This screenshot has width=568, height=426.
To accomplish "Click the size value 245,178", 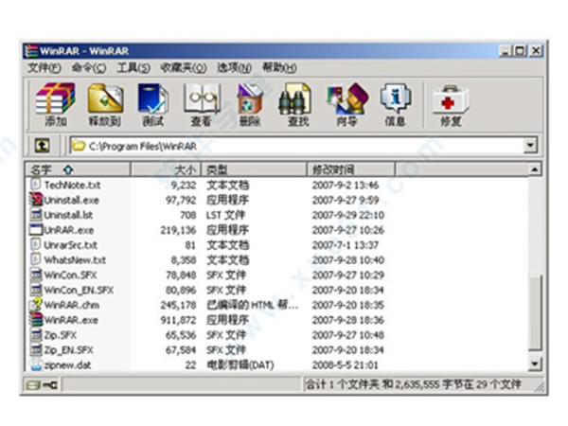I will (178, 305).
